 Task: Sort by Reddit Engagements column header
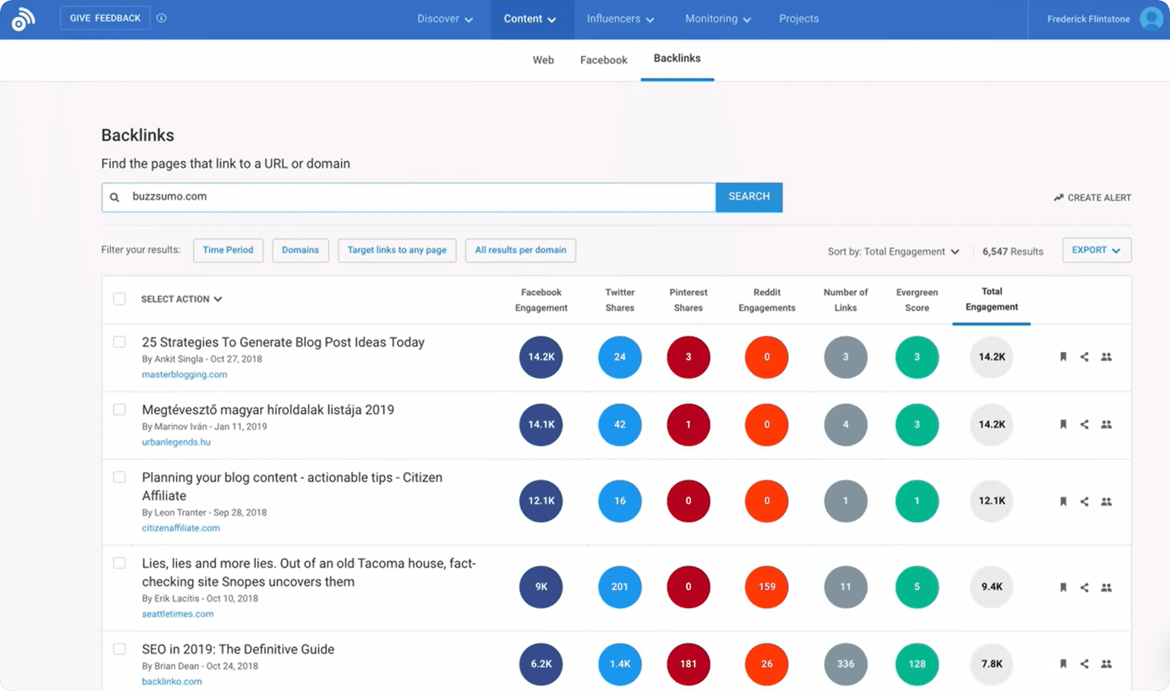767,300
